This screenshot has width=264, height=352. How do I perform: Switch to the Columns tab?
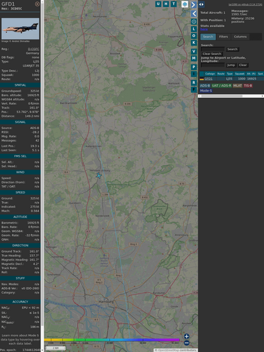pos(241,37)
